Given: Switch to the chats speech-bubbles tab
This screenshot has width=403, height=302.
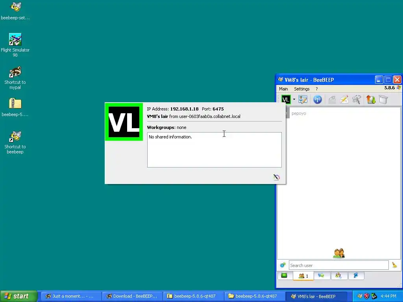Looking at the screenshot, I should point(321,276).
